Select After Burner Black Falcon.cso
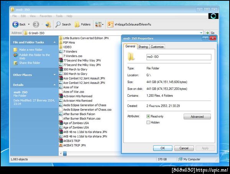Screen dimensions: 230x174 80,119
